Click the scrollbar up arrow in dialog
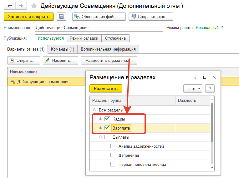 pyautogui.click(x=212, y=99)
